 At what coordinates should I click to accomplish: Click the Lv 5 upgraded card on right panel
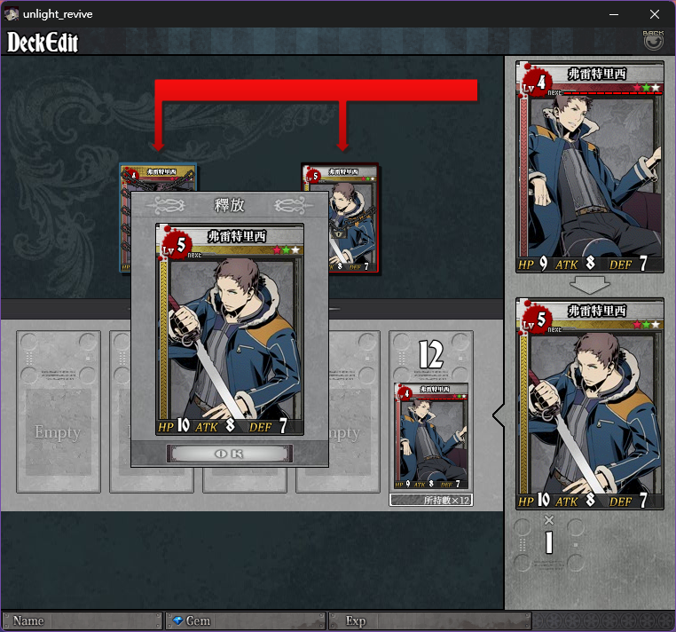(x=589, y=403)
